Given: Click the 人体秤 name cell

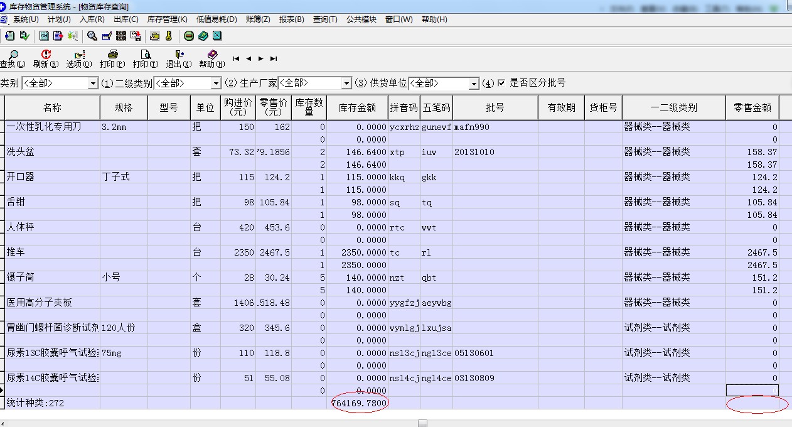Looking at the screenshot, I should click(52, 227).
